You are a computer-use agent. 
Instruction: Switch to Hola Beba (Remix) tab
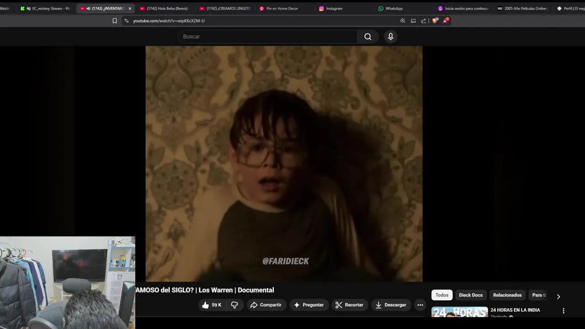[165, 8]
